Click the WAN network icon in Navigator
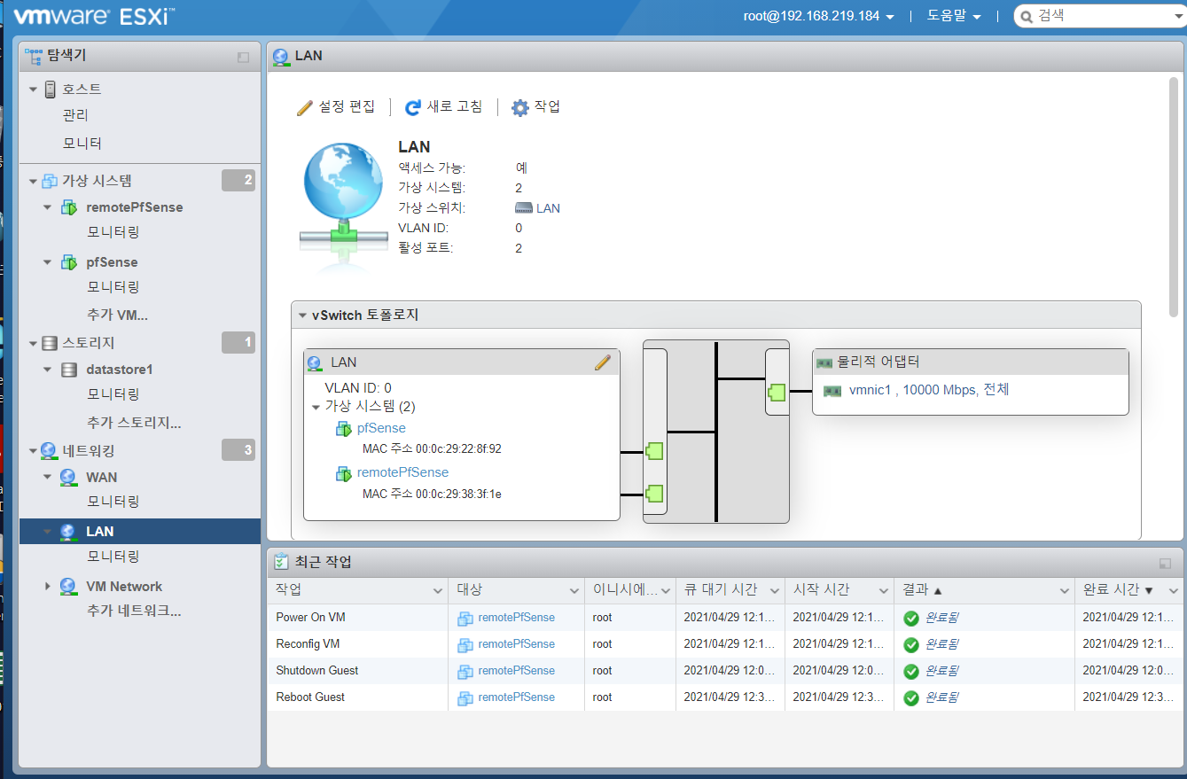Screen dimensions: 1187x779 coord(68,478)
